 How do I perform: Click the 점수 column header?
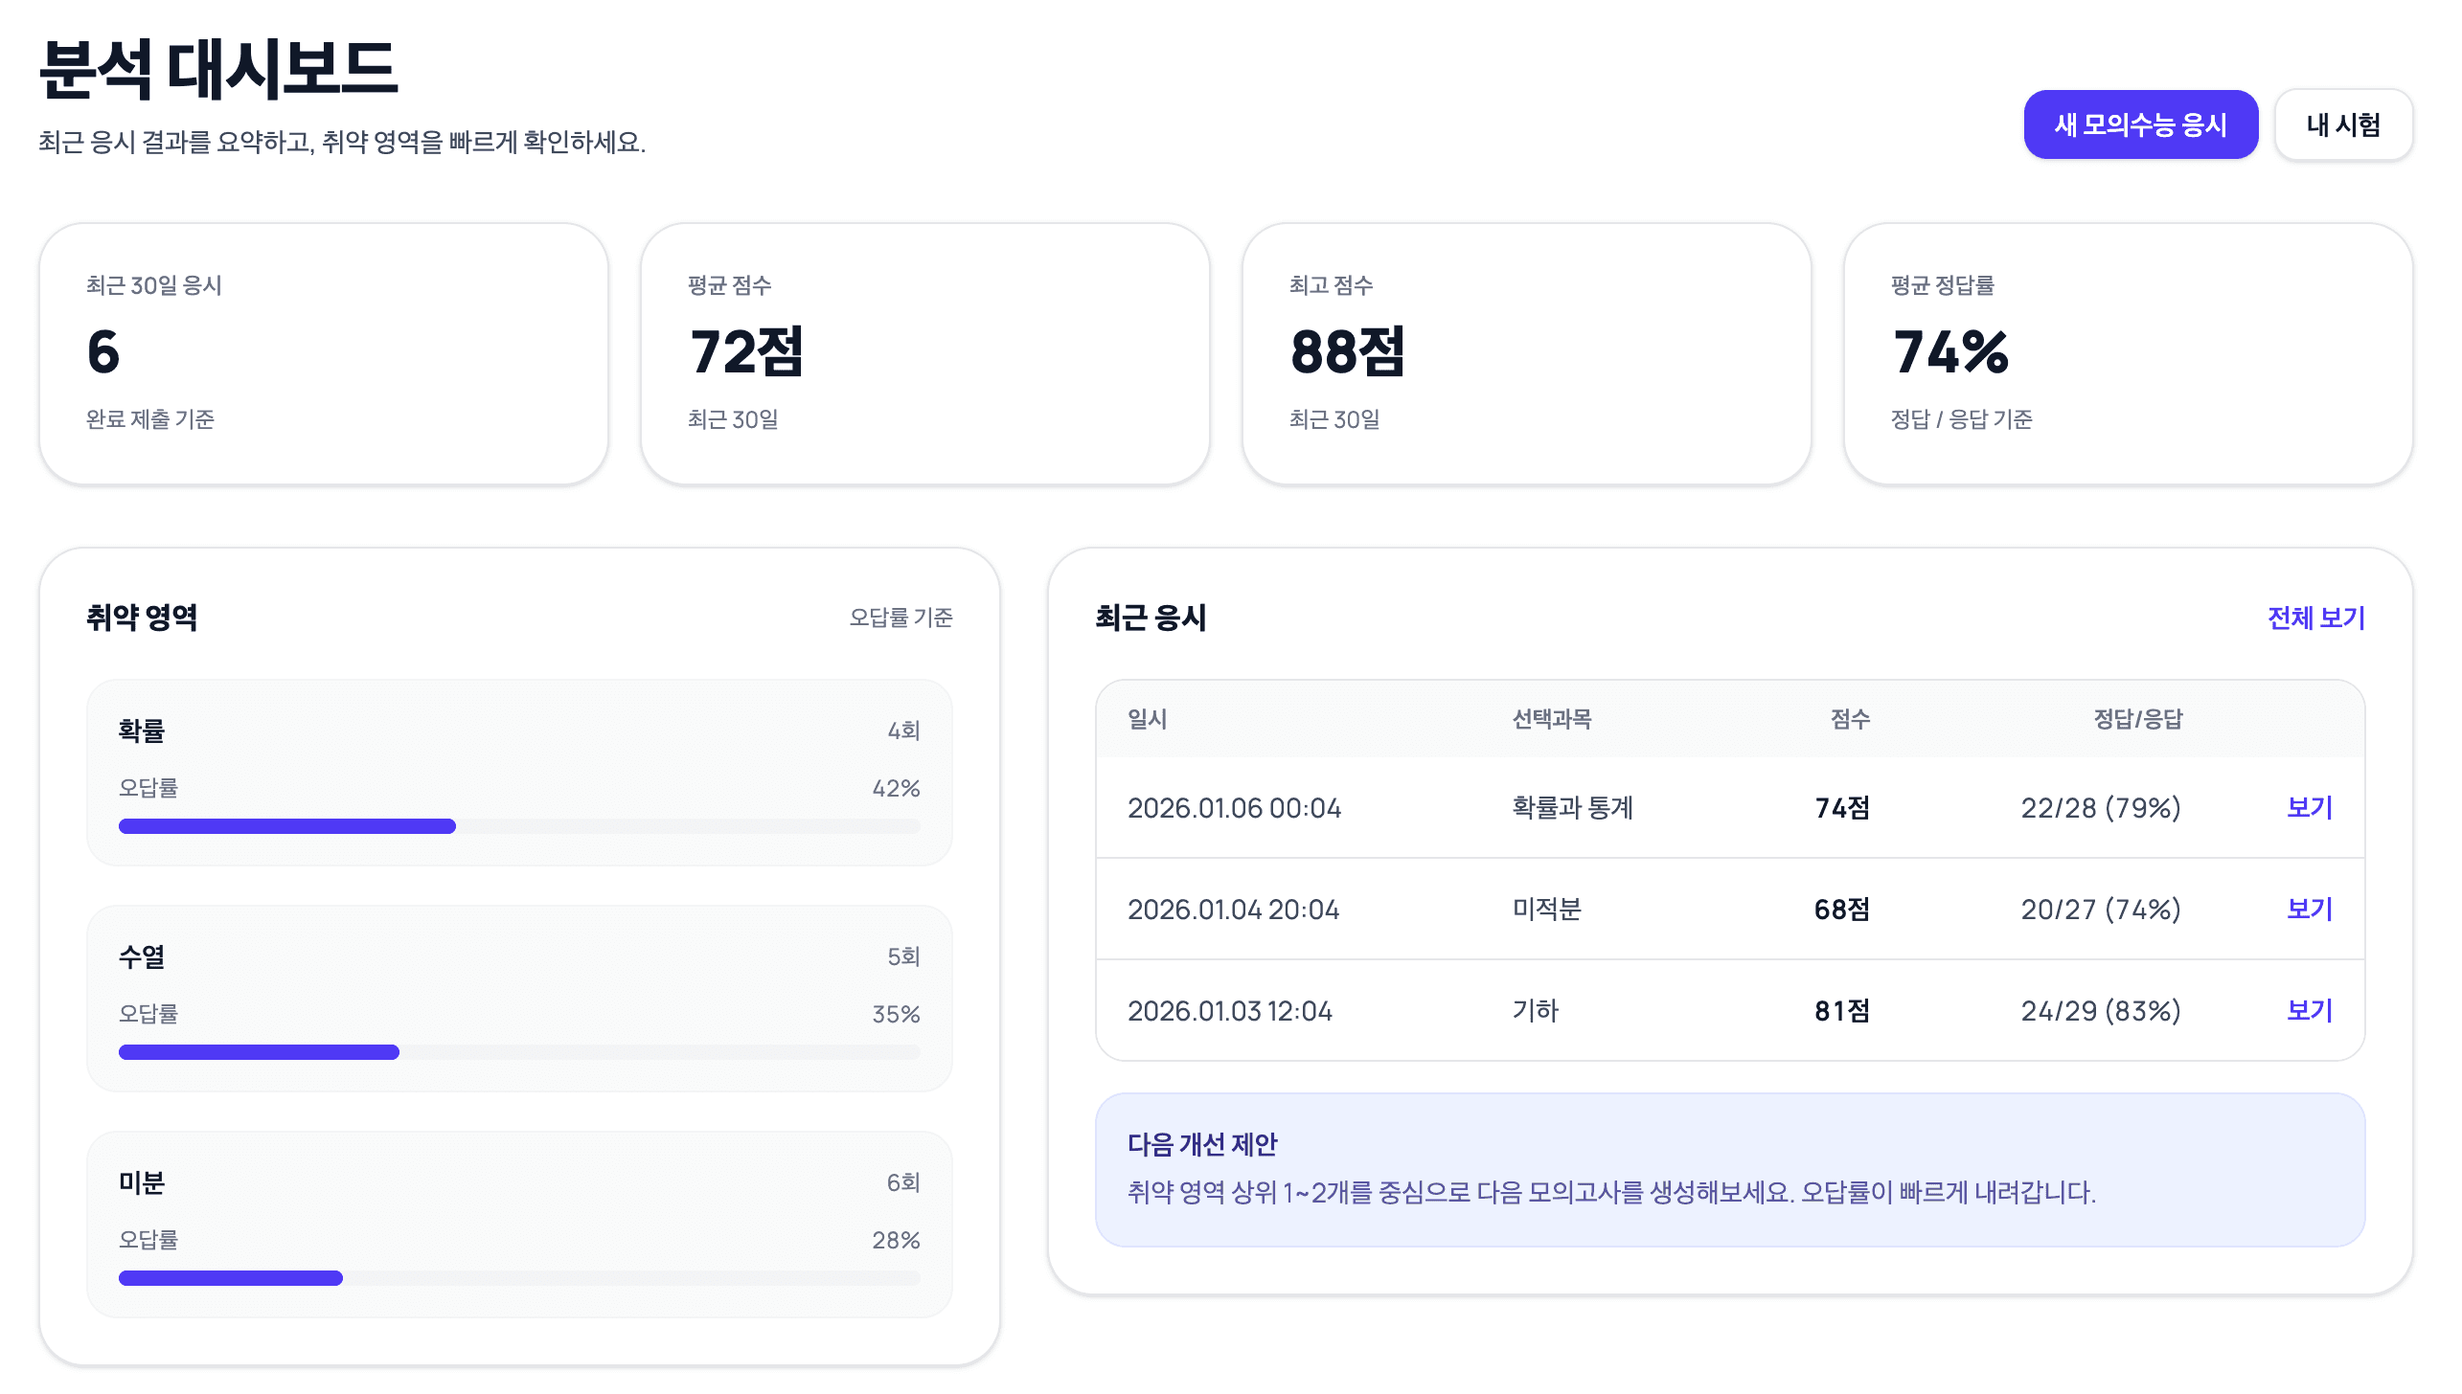1849,720
